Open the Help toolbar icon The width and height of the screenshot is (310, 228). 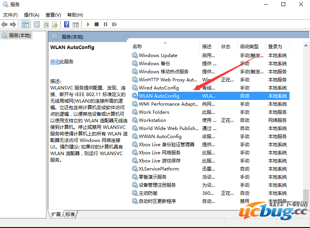click(67, 24)
